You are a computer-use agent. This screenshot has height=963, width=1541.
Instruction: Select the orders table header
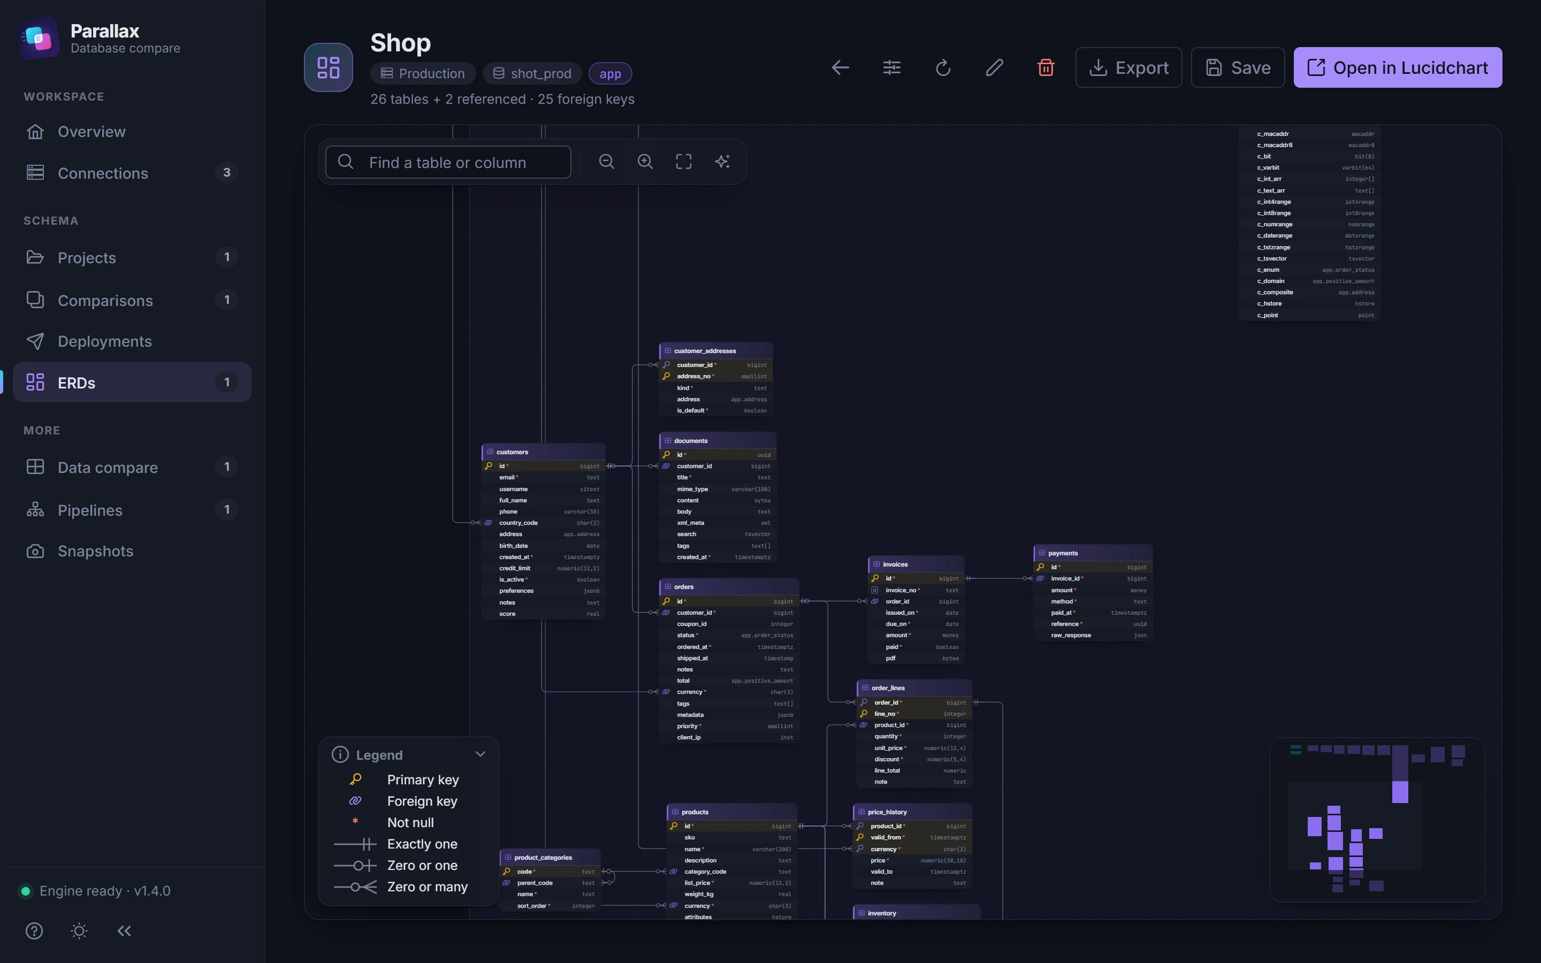[728, 586]
